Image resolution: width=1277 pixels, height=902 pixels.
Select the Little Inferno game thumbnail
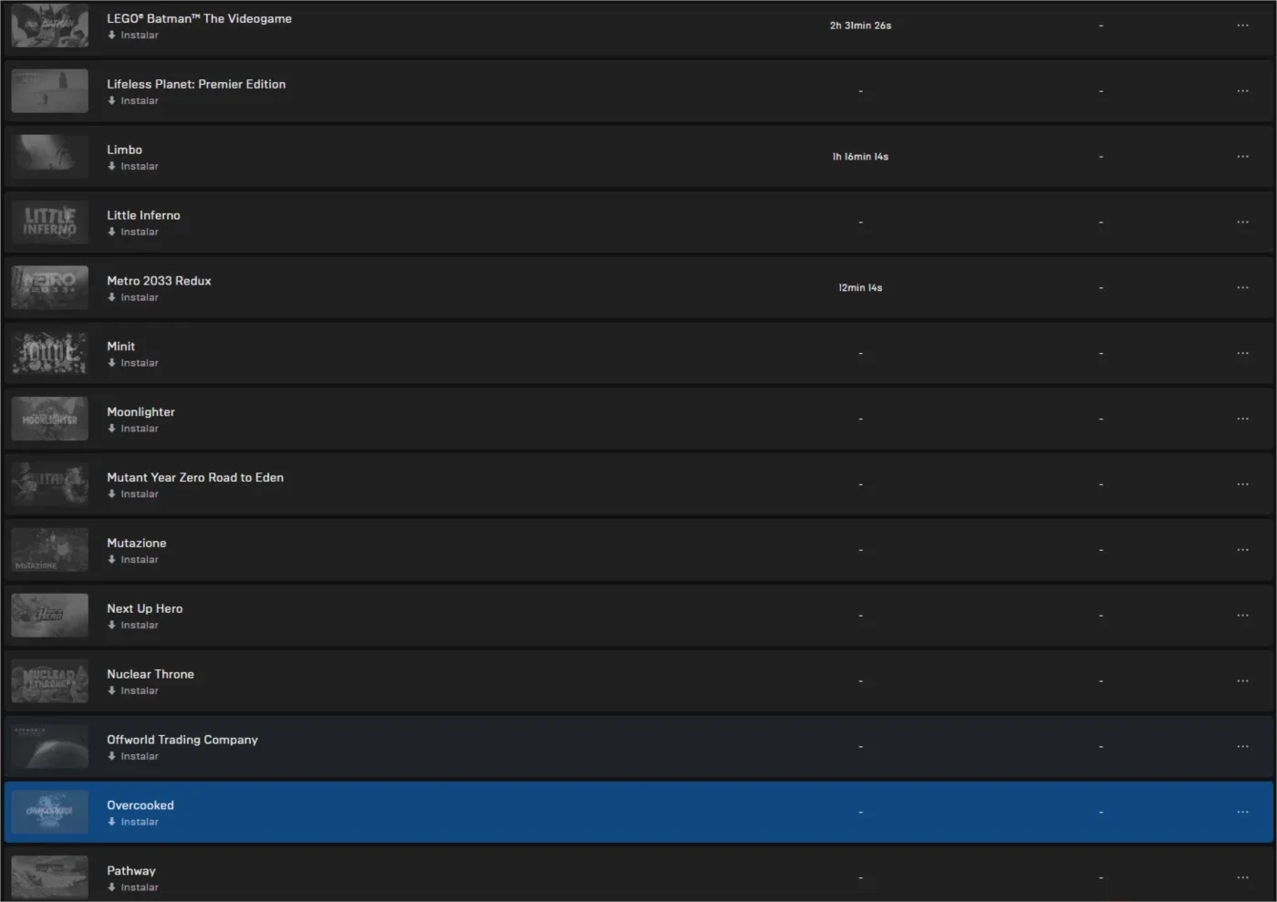tap(50, 223)
